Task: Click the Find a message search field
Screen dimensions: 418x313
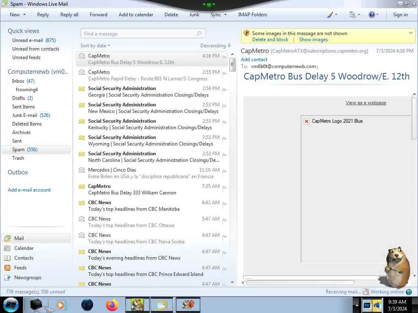Action: pyautogui.click(x=143, y=33)
